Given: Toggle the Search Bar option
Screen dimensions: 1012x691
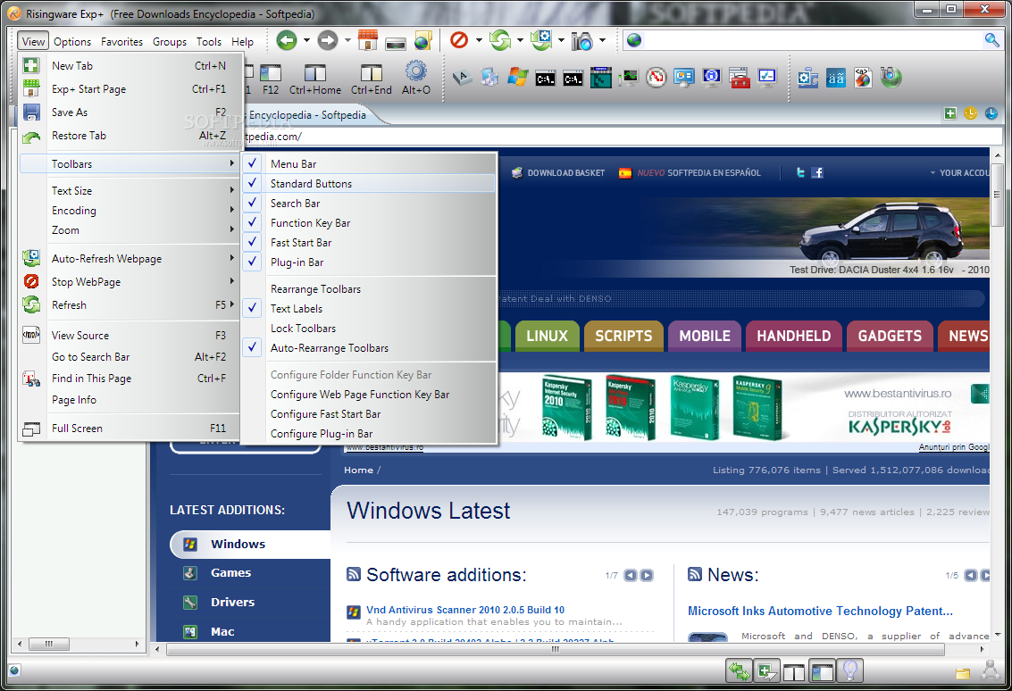Looking at the screenshot, I should pyautogui.click(x=369, y=204).
